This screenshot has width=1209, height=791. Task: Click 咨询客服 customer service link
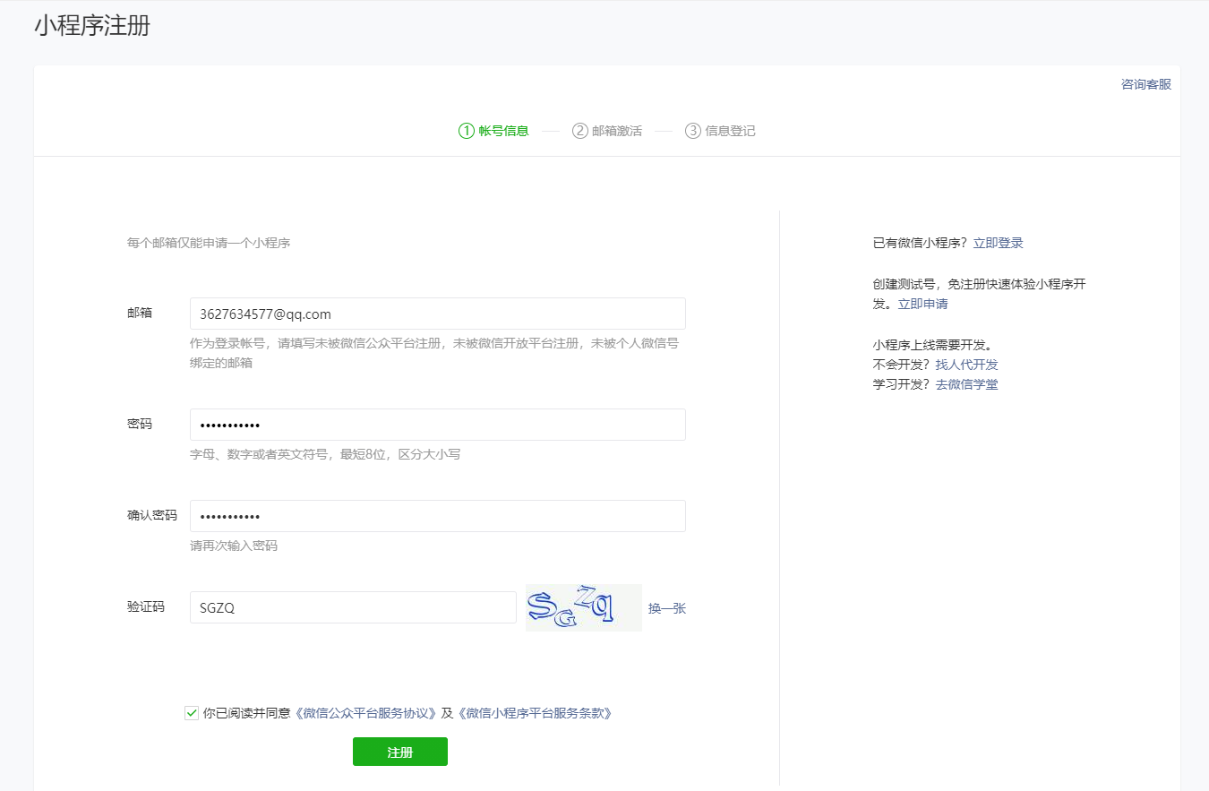pos(1145,83)
